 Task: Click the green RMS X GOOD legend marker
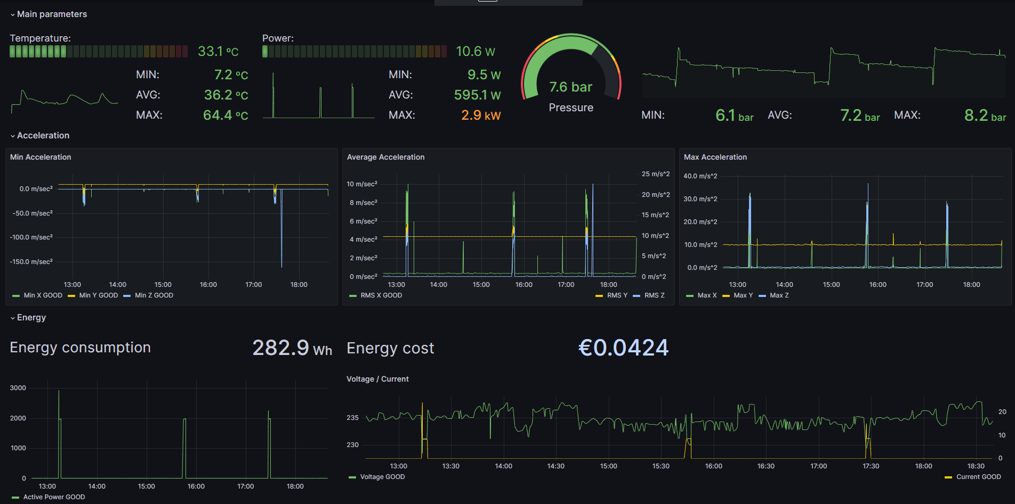(353, 296)
